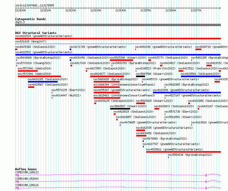Click the esv3572940 (Uddin2014) label

[x=35, y=68]
